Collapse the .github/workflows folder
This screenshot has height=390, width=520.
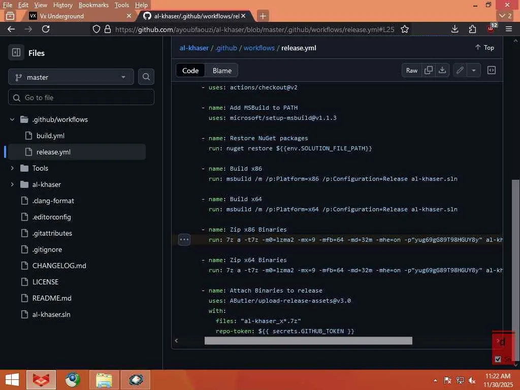(x=12, y=119)
